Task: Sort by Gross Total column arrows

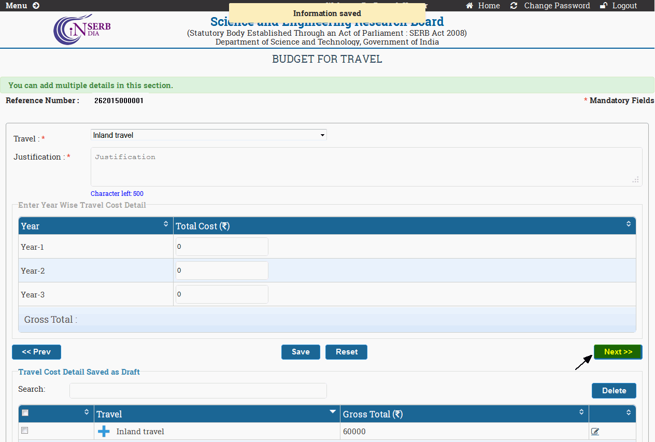Action: [581, 412]
